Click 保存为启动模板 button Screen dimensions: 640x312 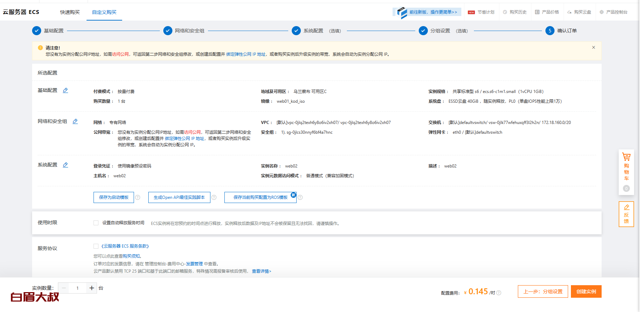click(x=114, y=197)
